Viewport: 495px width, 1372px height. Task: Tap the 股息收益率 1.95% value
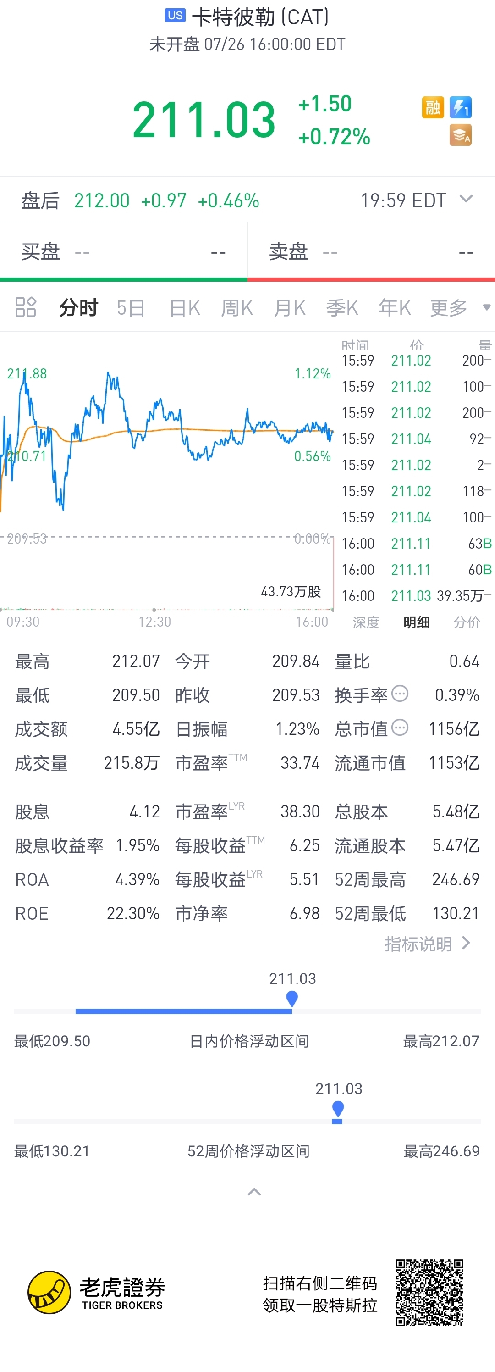[138, 845]
